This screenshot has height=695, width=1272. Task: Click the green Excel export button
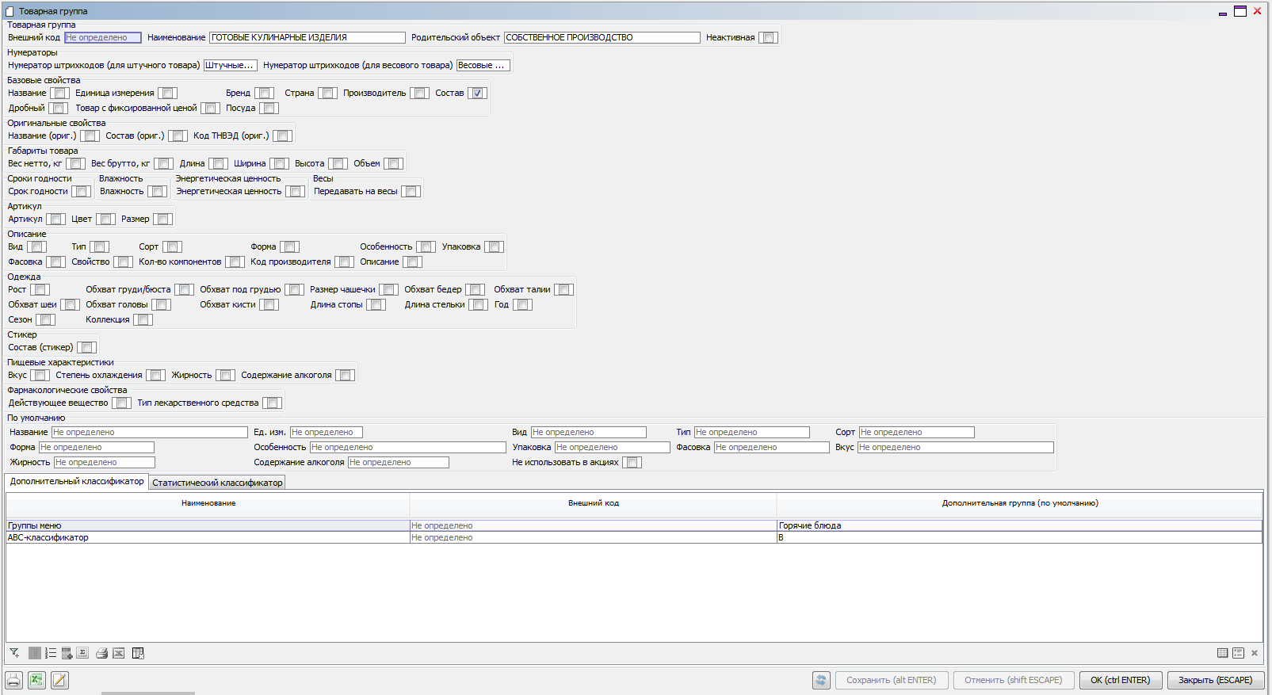pos(36,680)
